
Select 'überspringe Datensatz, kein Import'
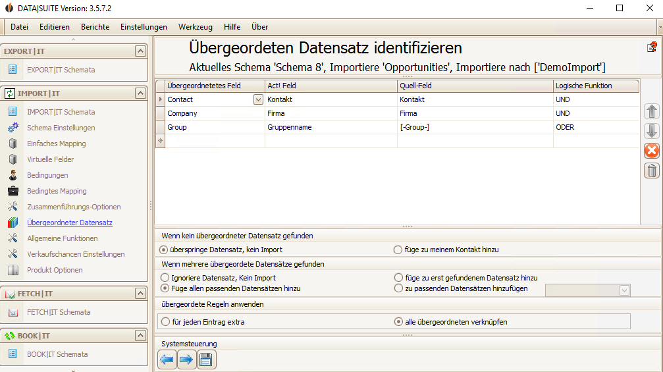[x=164, y=250]
